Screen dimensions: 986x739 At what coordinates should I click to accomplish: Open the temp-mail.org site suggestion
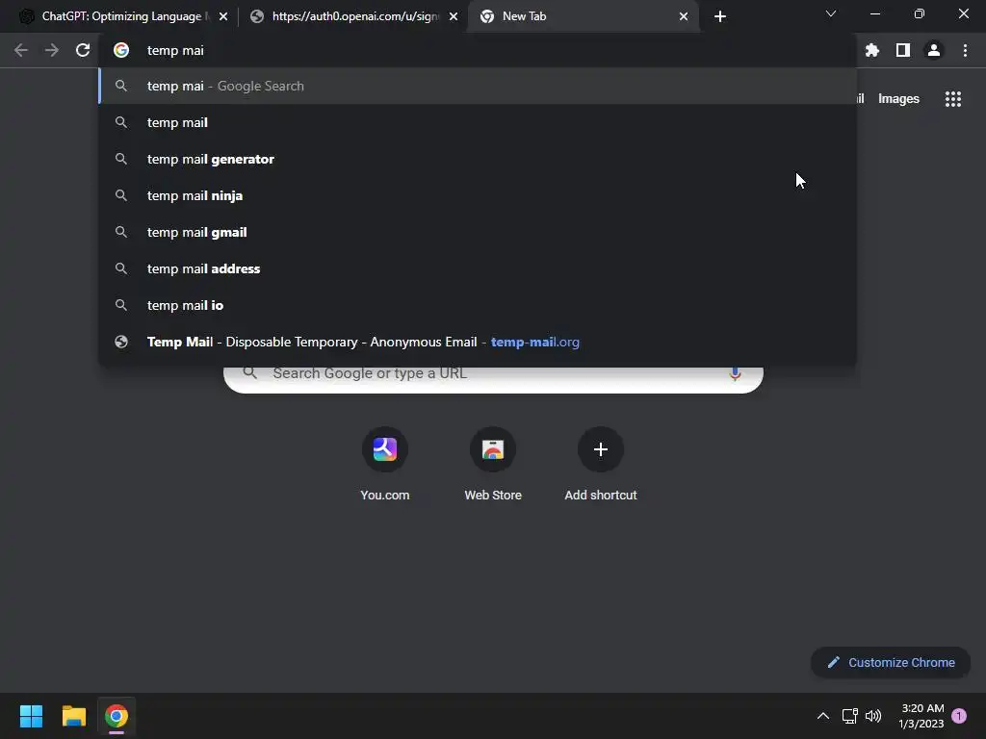478,342
